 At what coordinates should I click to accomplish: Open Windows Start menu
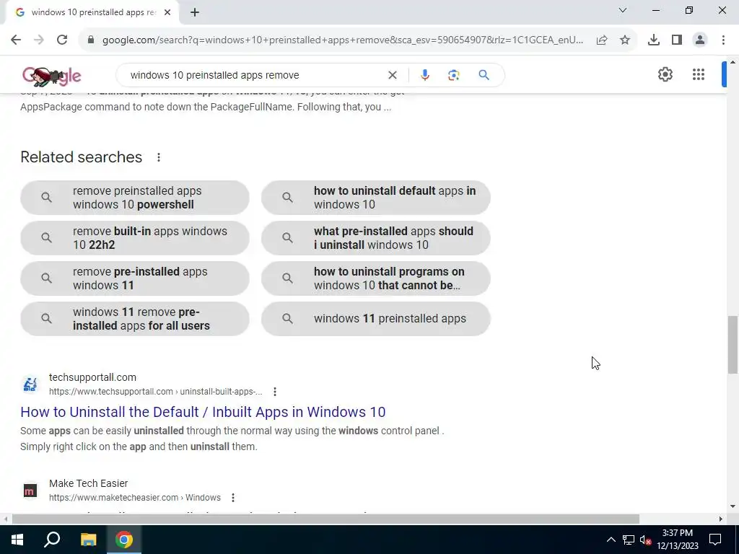pyautogui.click(x=17, y=540)
